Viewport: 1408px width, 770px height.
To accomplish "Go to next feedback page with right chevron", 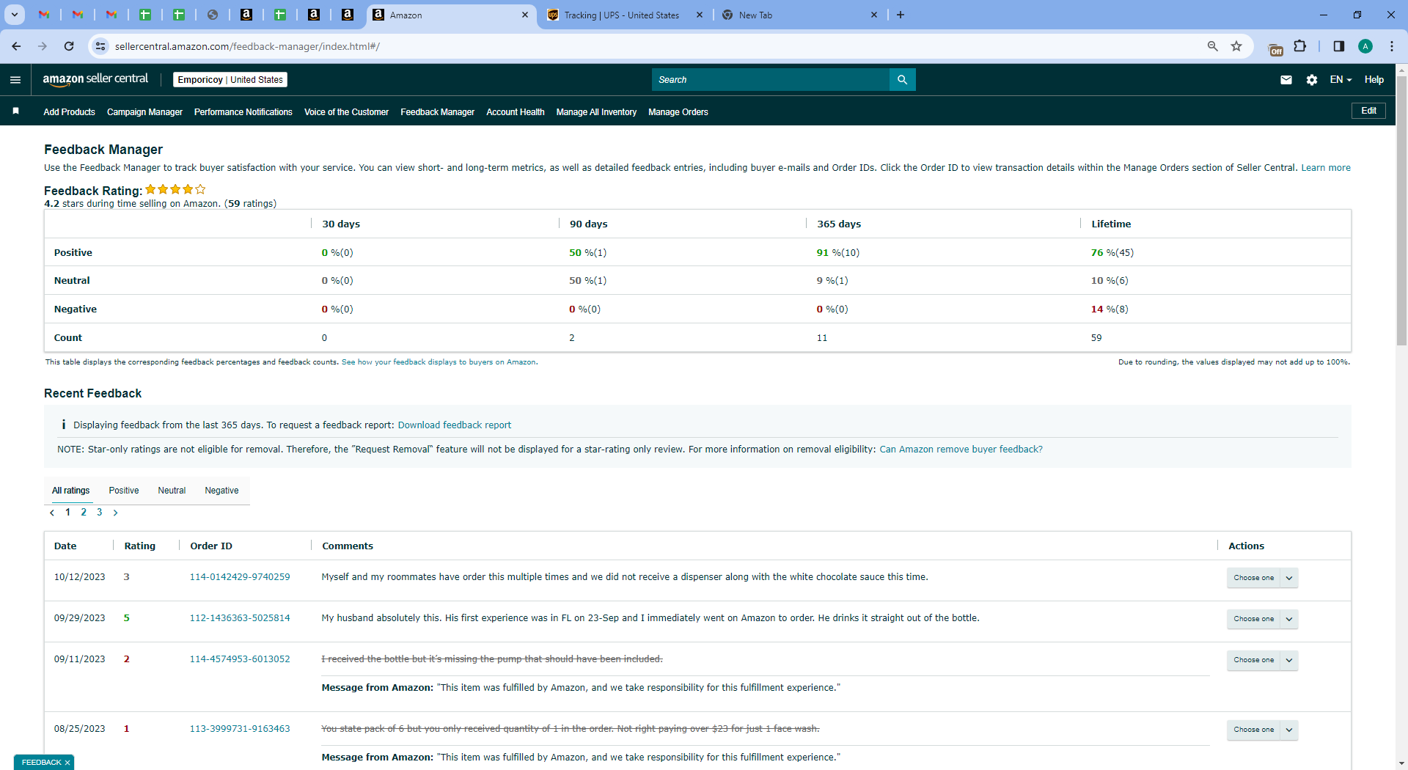I will click(x=115, y=513).
